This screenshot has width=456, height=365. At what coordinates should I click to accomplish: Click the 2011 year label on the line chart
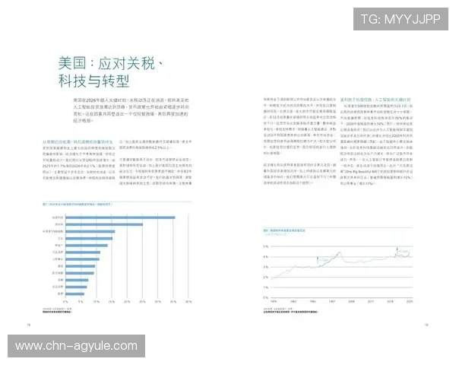[371, 302]
